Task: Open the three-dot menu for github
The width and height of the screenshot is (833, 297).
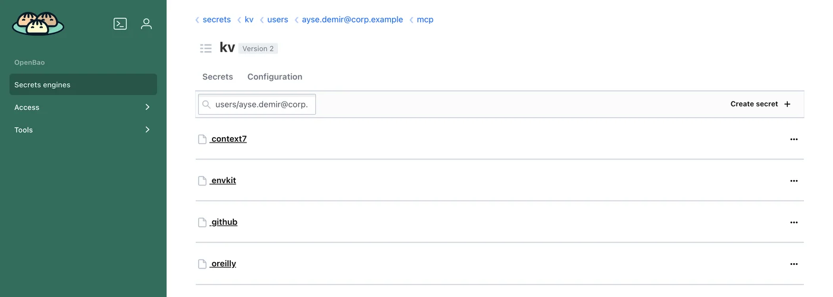Action: tap(794, 222)
